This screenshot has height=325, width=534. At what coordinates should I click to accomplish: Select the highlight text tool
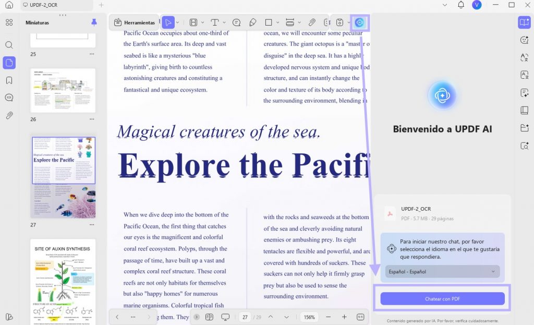193,22
